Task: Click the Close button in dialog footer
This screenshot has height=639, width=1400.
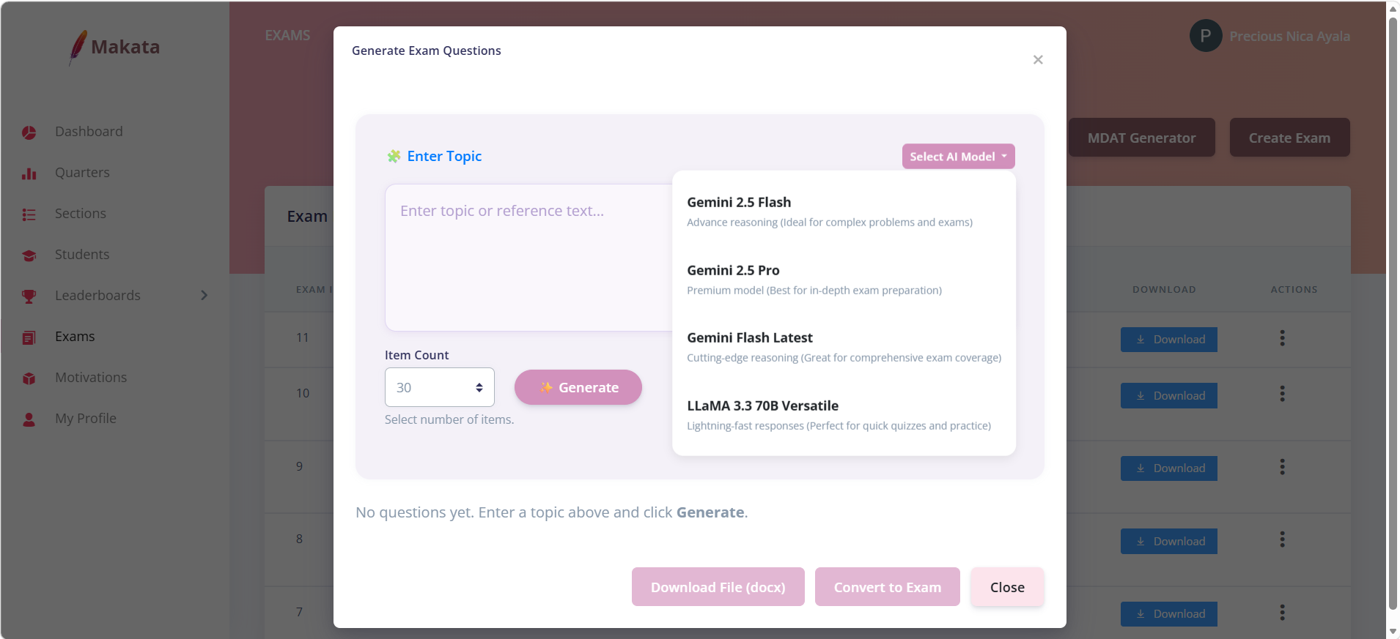Action: tap(1007, 587)
